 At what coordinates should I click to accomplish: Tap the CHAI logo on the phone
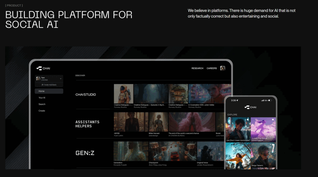tap(251, 107)
